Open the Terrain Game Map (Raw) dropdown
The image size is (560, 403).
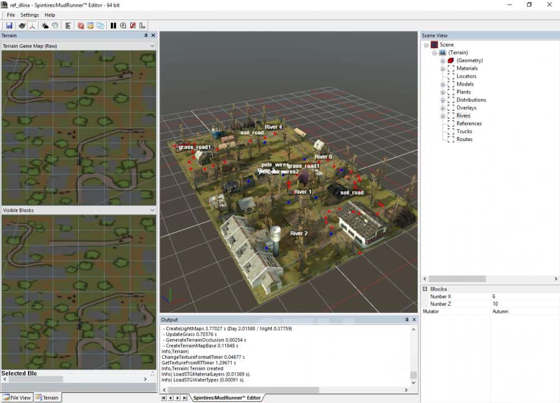tap(152, 46)
